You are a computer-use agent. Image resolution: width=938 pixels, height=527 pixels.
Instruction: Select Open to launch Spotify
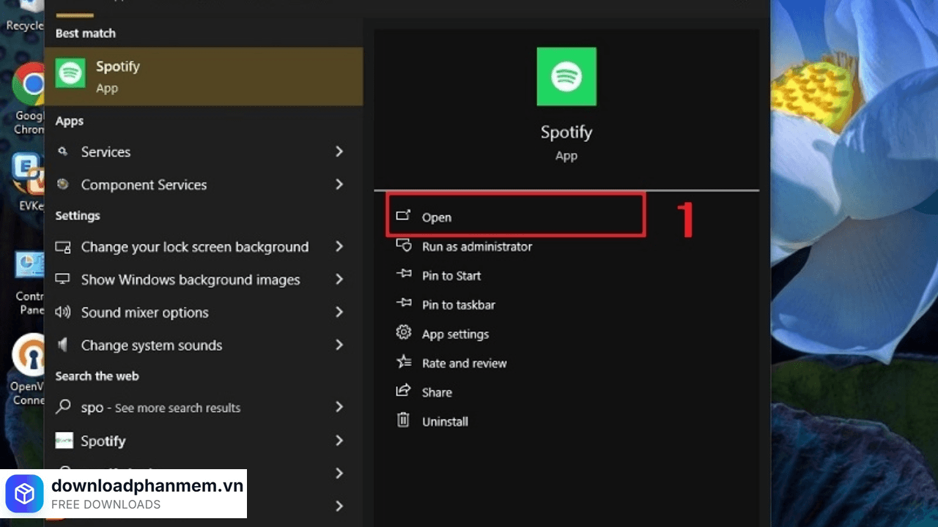tap(437, 217)
